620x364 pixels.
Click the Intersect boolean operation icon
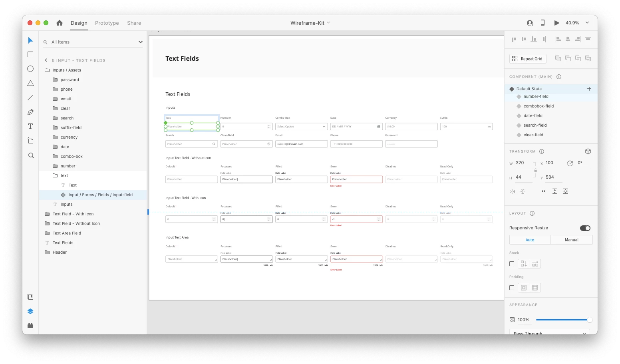(x=578, y=58)
